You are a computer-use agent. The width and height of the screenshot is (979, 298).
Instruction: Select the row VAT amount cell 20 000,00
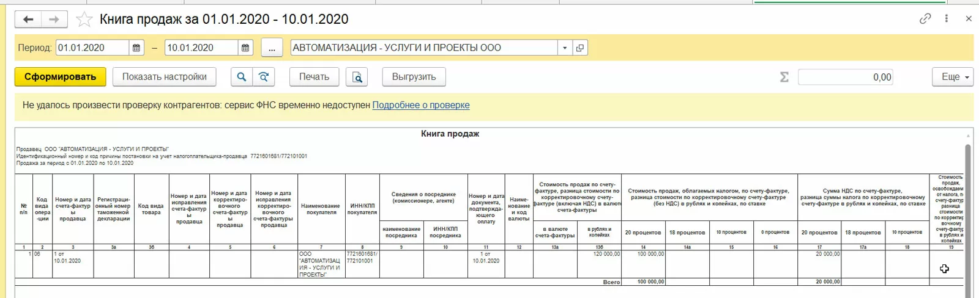[819, 264]
